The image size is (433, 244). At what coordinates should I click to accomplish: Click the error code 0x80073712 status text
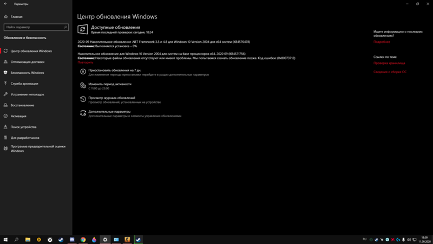point(186,58)
